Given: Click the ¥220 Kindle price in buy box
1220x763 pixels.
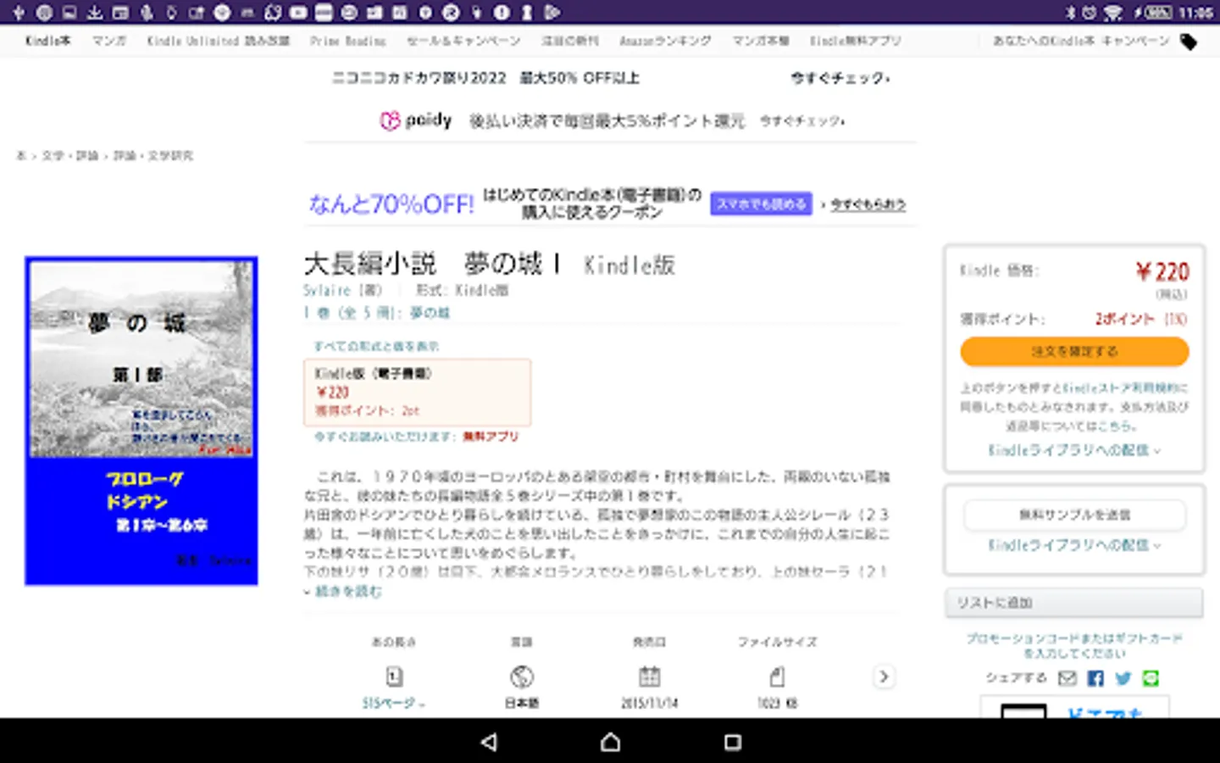Looking at the screenshot, I should (x=1162, y=272).
